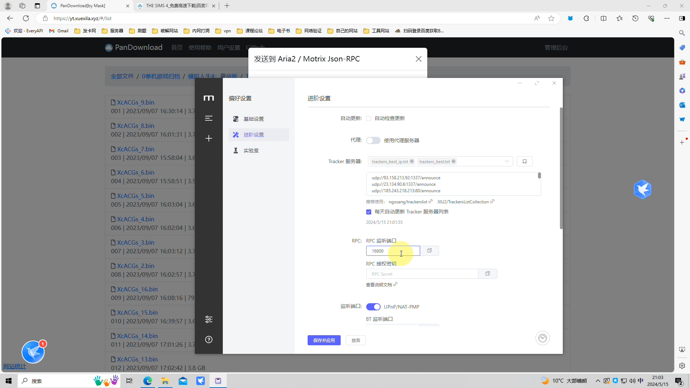Screen dimensions: 690x388
Task: Click blue bird floating icon on right
Action: [643, 189]
